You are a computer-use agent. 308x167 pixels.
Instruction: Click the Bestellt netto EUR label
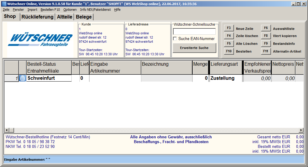pos(274,147)
